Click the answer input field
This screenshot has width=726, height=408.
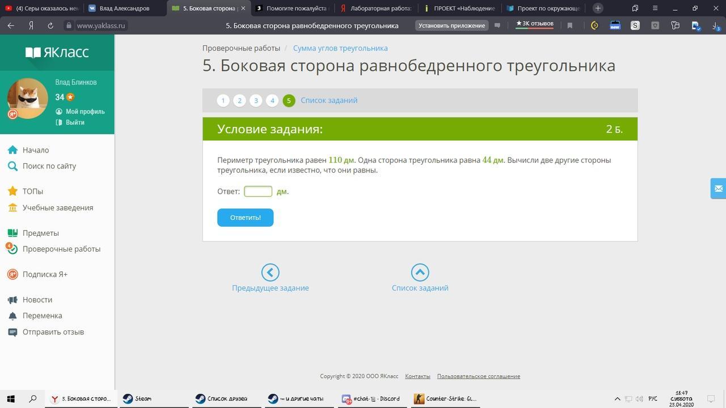pos(258,192)
